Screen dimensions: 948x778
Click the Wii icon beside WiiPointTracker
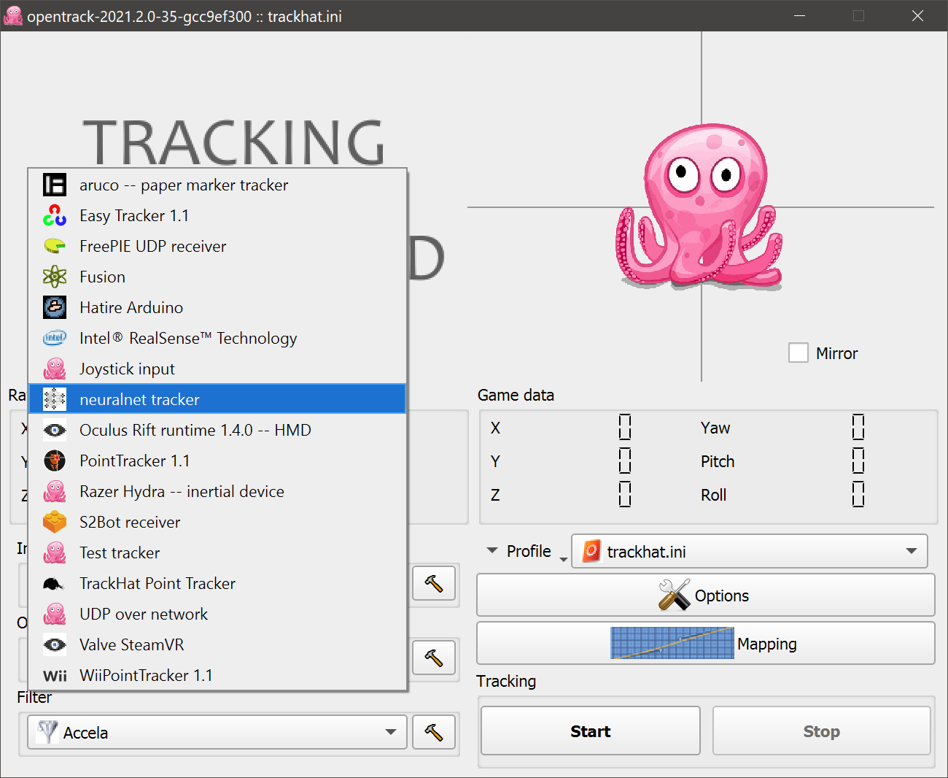coord(55,675)
